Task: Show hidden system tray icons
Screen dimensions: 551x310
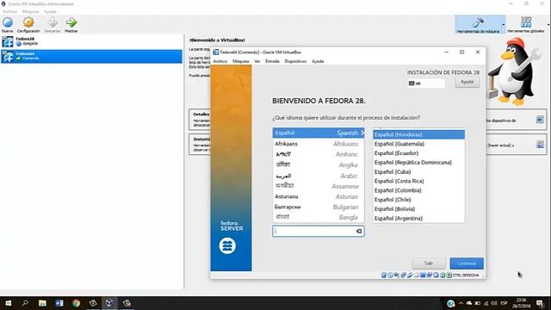Action: click(x=461, y=303)
